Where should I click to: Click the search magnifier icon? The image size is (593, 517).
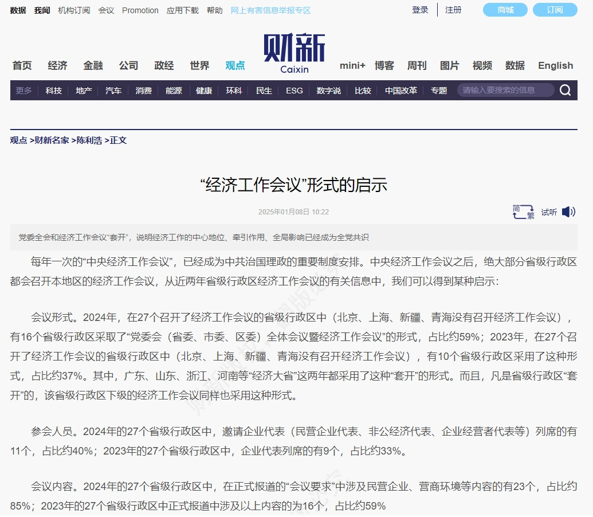(x=565, y=90)
